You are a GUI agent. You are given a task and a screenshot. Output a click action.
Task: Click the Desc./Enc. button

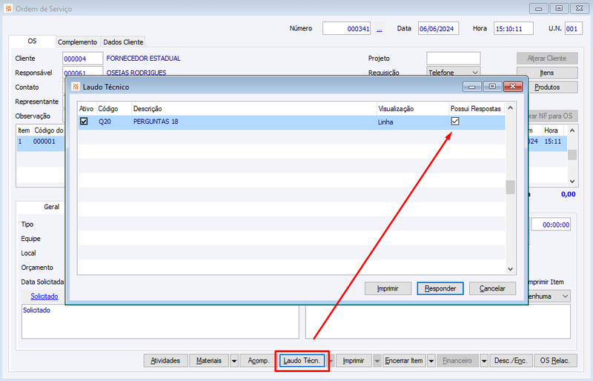pyautogui.click(x=511, y=361)
